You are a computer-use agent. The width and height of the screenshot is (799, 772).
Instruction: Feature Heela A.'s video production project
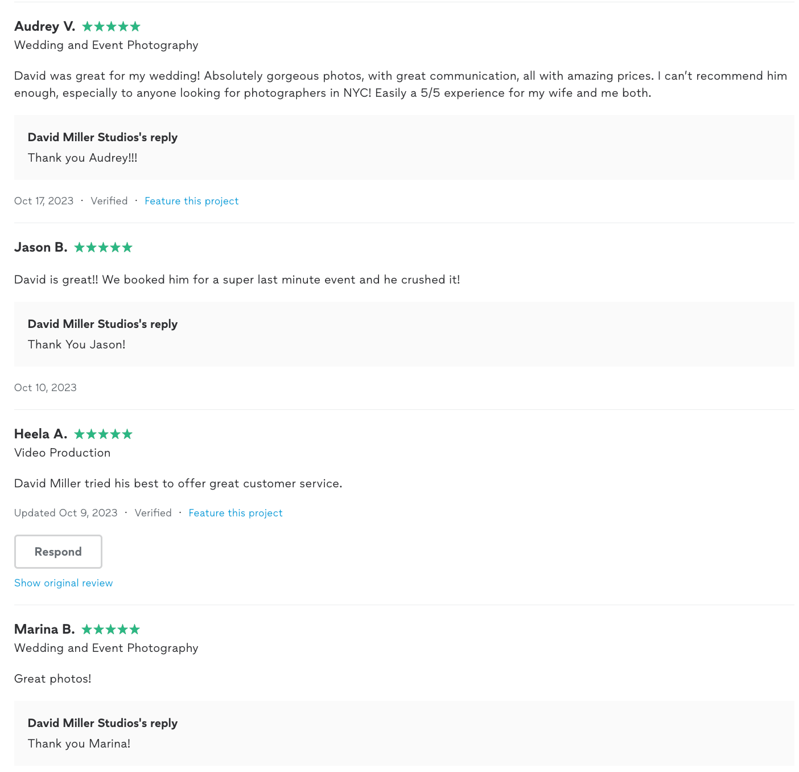coord(235,513)
